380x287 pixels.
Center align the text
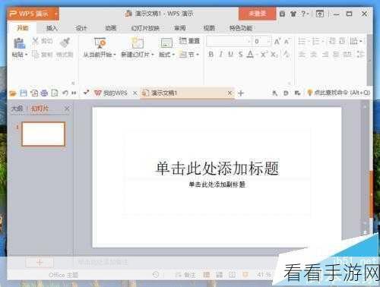coord(314,54)
